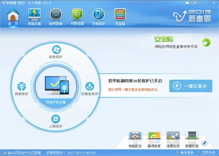
Task: Click 建议使用一键云查杀检测电脑安全 orange text
Action: coord(133,89)
